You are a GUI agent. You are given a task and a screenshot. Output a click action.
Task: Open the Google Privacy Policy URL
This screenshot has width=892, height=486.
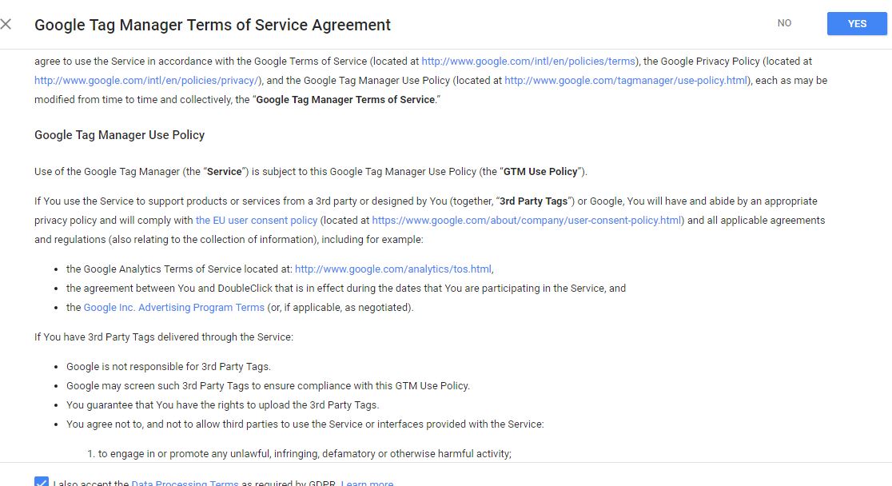pos(148,81)
